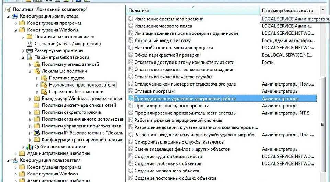The height and width of the screenshot is (182, 330).
Task: Click the locked folder icon of Политика аудита
Action: pos(44,78)
